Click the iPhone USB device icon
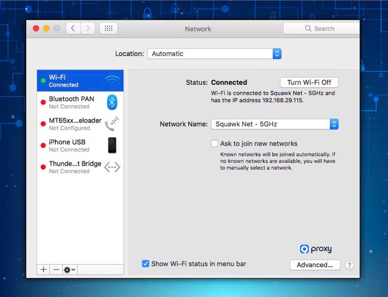This screenshot has width=388, height=297. 112,145
